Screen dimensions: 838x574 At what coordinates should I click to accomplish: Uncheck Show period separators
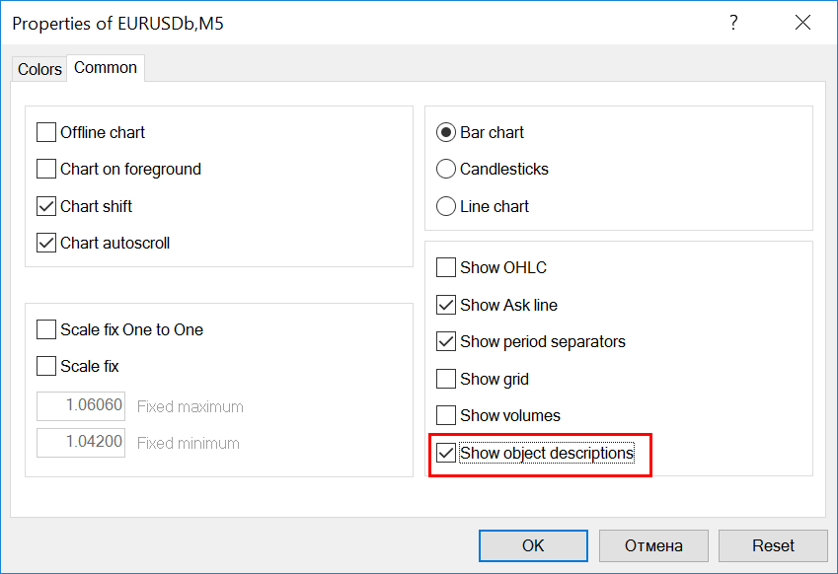(446, 341)
